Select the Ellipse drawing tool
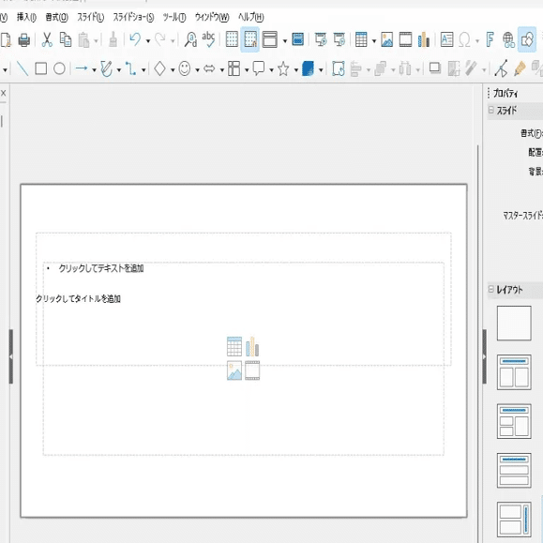Screen dimensions: 543x543 click(x=60, y=68)
